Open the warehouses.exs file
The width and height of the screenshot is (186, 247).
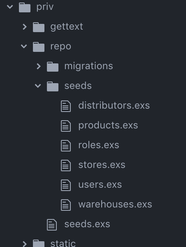click(x=115, y=204)
